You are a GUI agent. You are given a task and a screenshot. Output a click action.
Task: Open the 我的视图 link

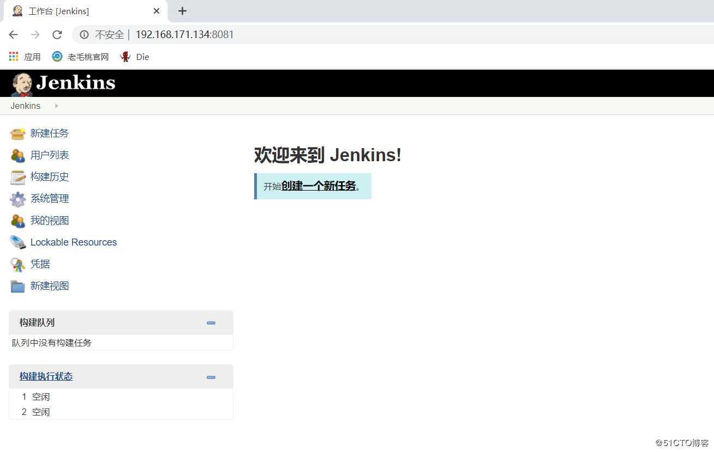50,221
